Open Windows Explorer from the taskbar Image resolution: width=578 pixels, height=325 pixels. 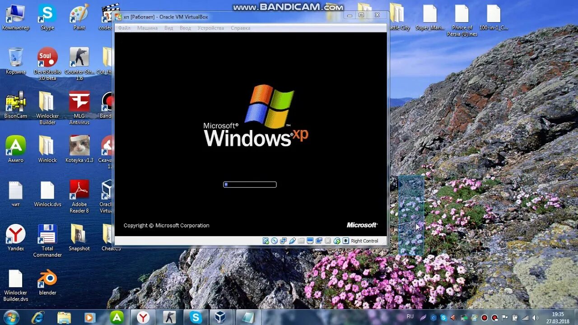tap(64, 317)
